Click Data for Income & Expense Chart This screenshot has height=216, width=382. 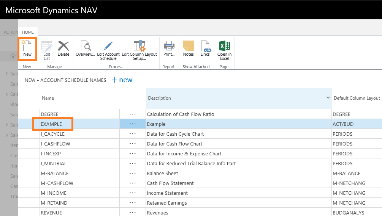(x=184, y=153)
